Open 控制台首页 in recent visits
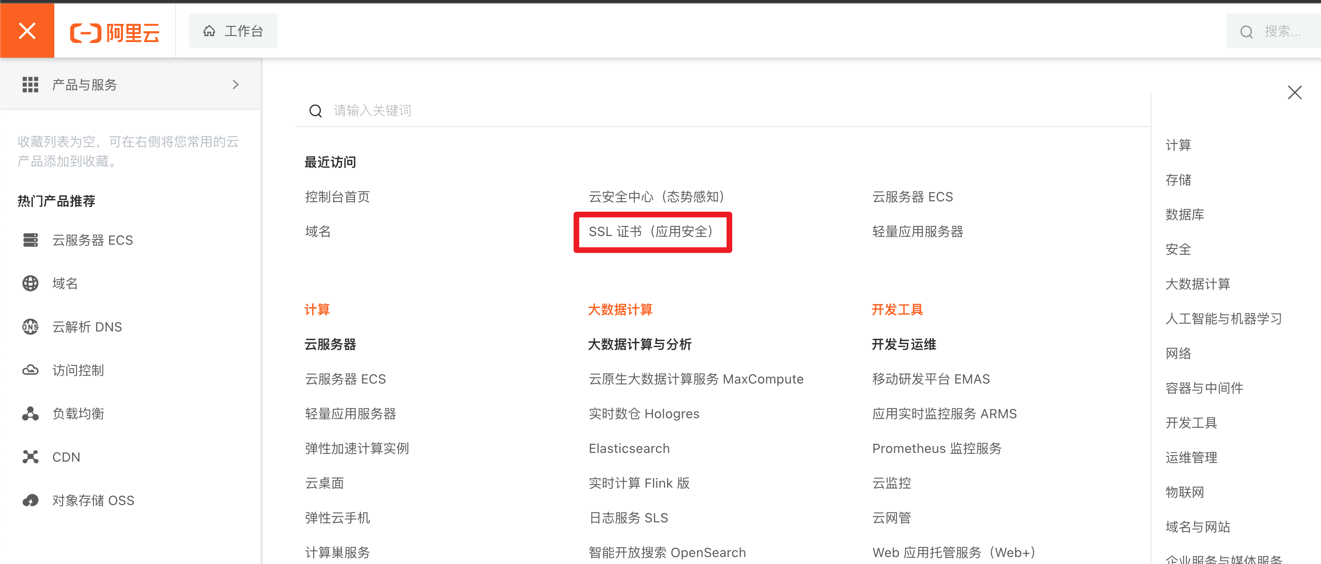 coord(338,197)
